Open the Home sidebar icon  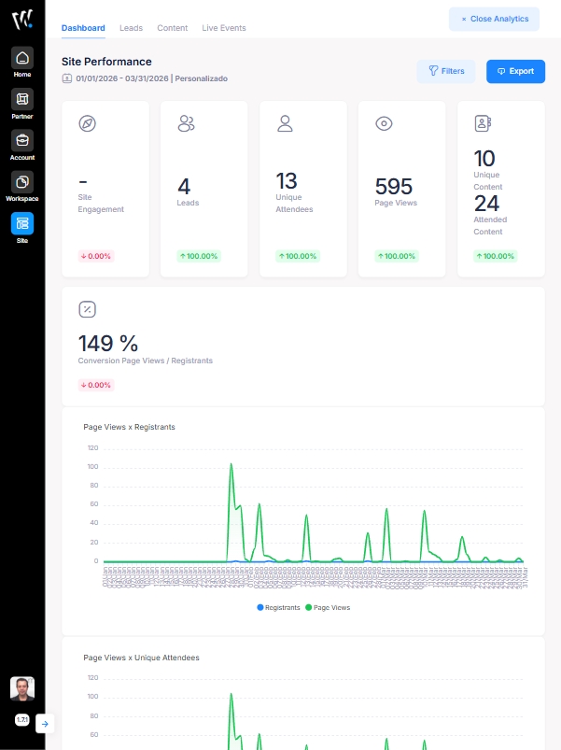click(22, 58)
